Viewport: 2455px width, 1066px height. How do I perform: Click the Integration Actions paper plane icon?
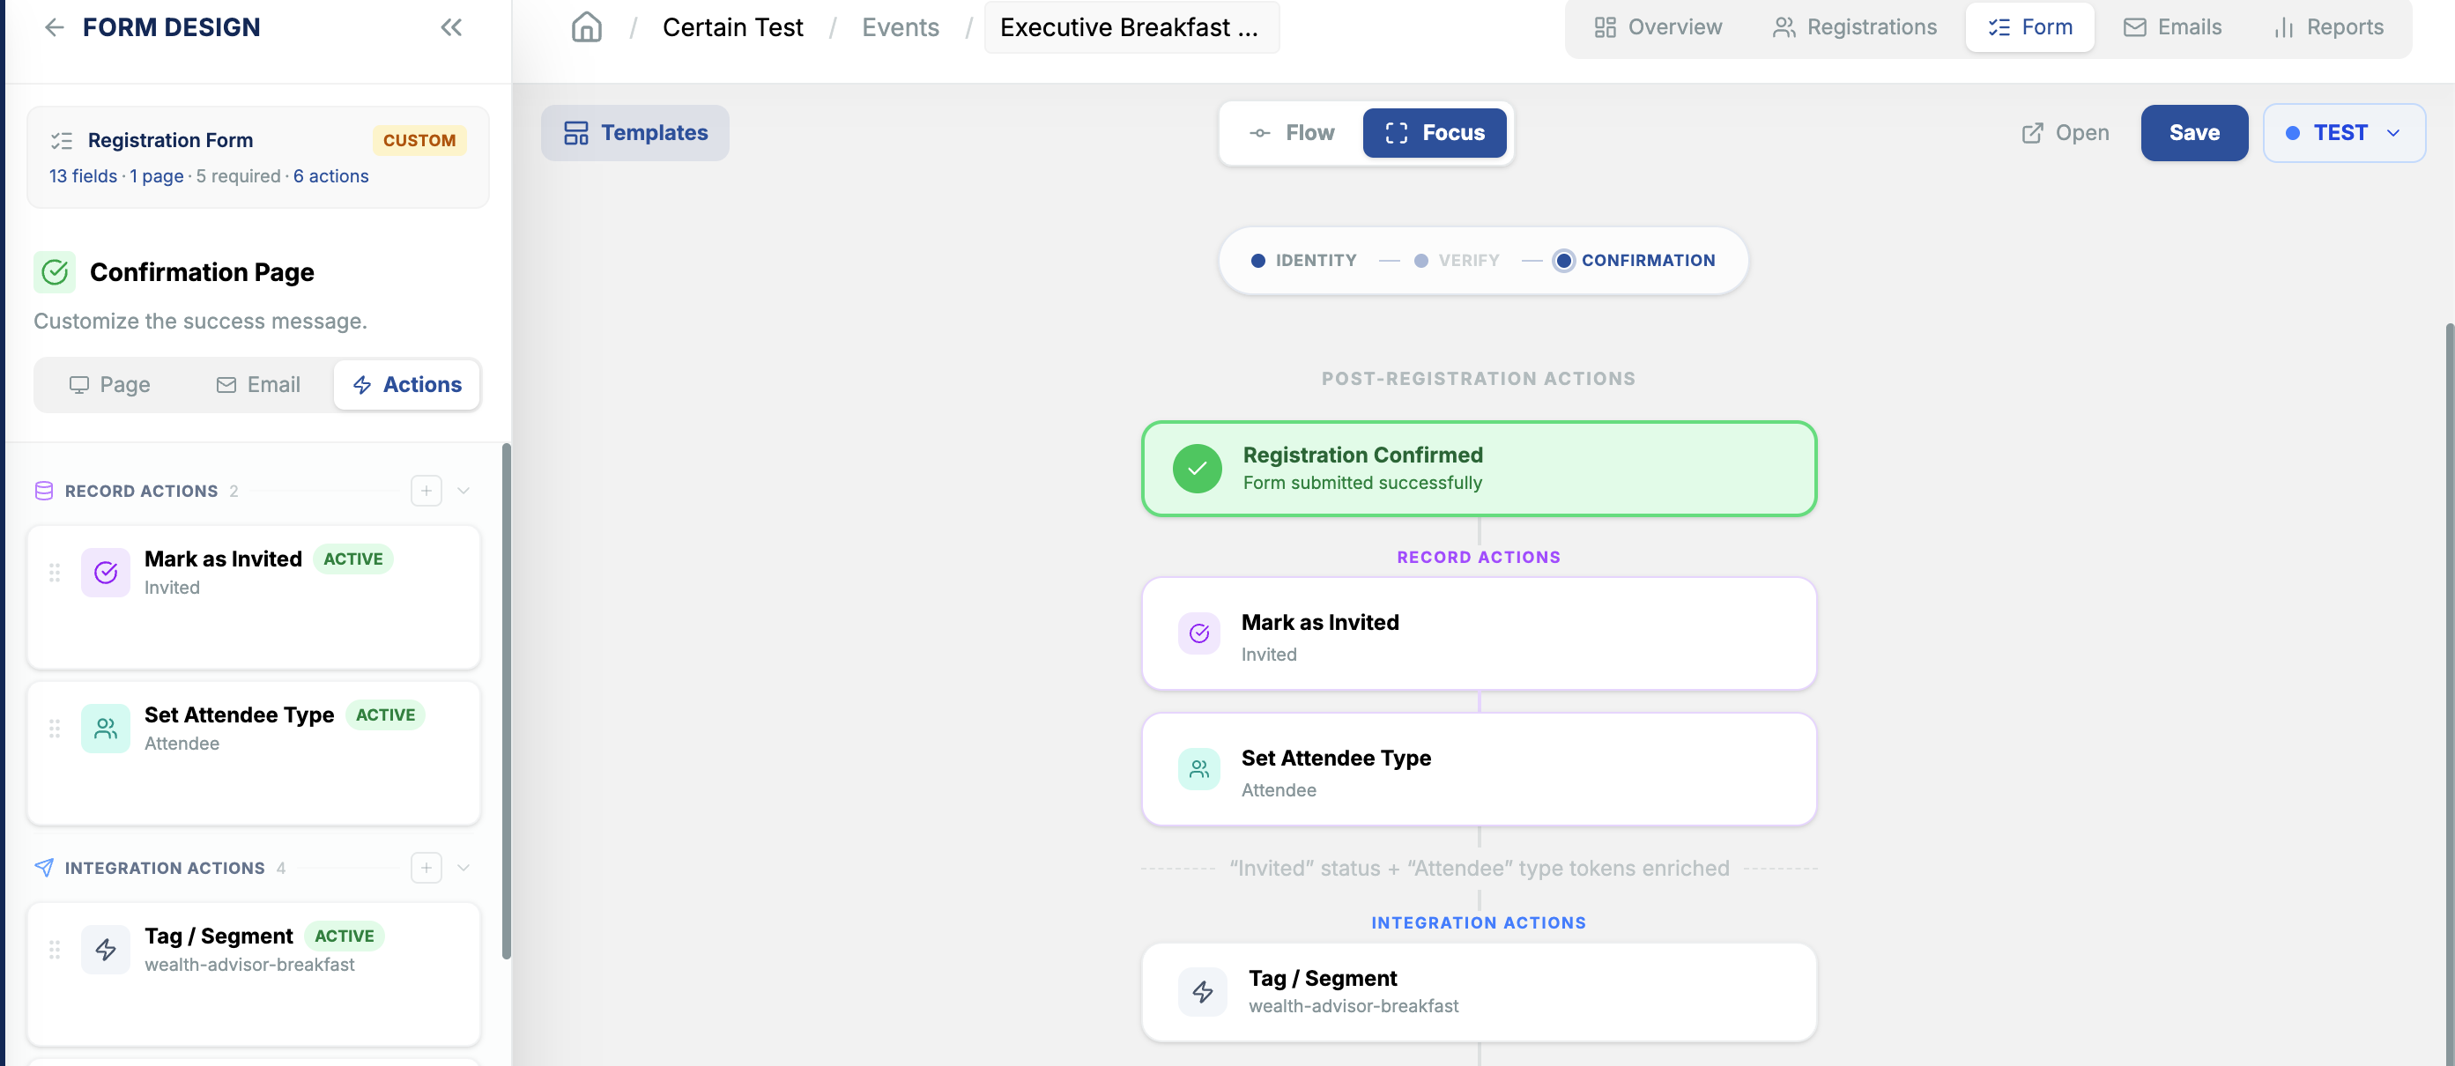coord(44,868)
